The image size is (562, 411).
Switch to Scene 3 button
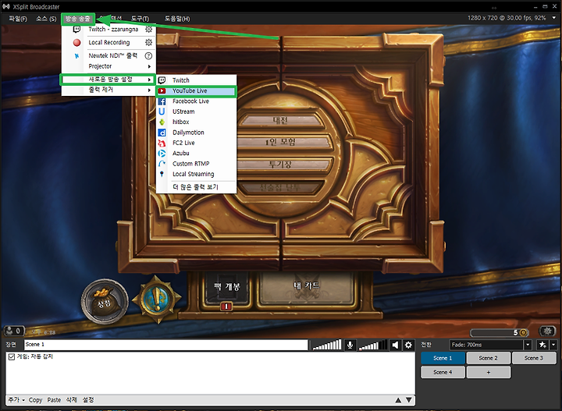(x=534, y=358)
